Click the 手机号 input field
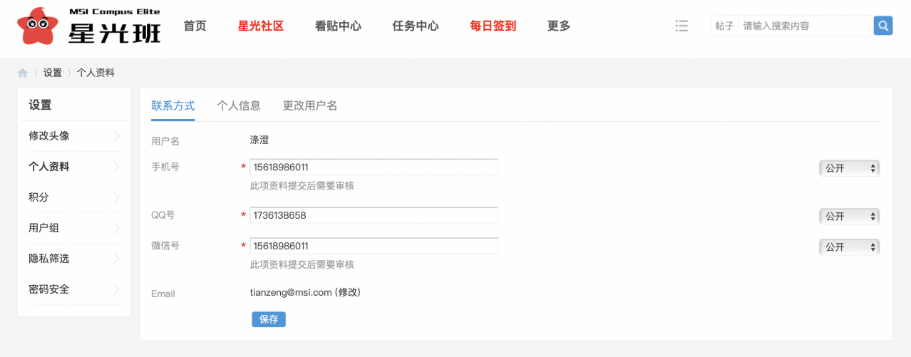 pyautogui.click(x=374, y=167)
